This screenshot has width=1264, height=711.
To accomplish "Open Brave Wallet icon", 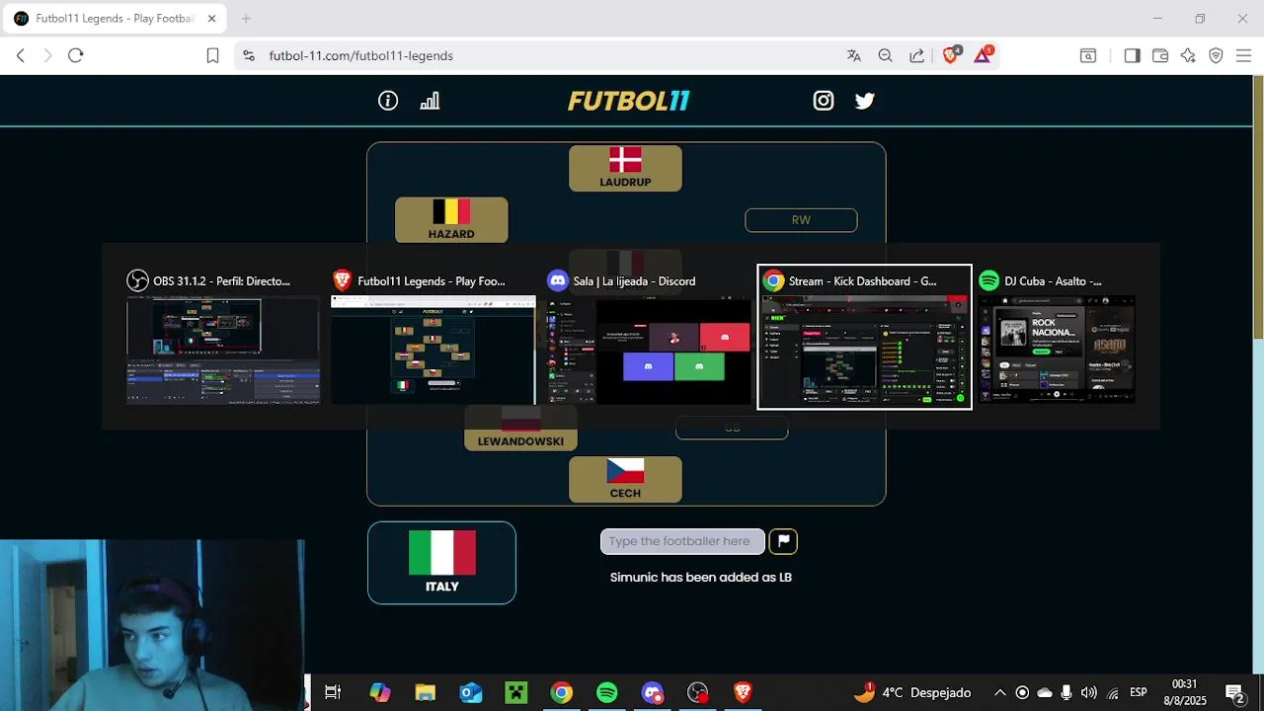I will click(1160, 55).
